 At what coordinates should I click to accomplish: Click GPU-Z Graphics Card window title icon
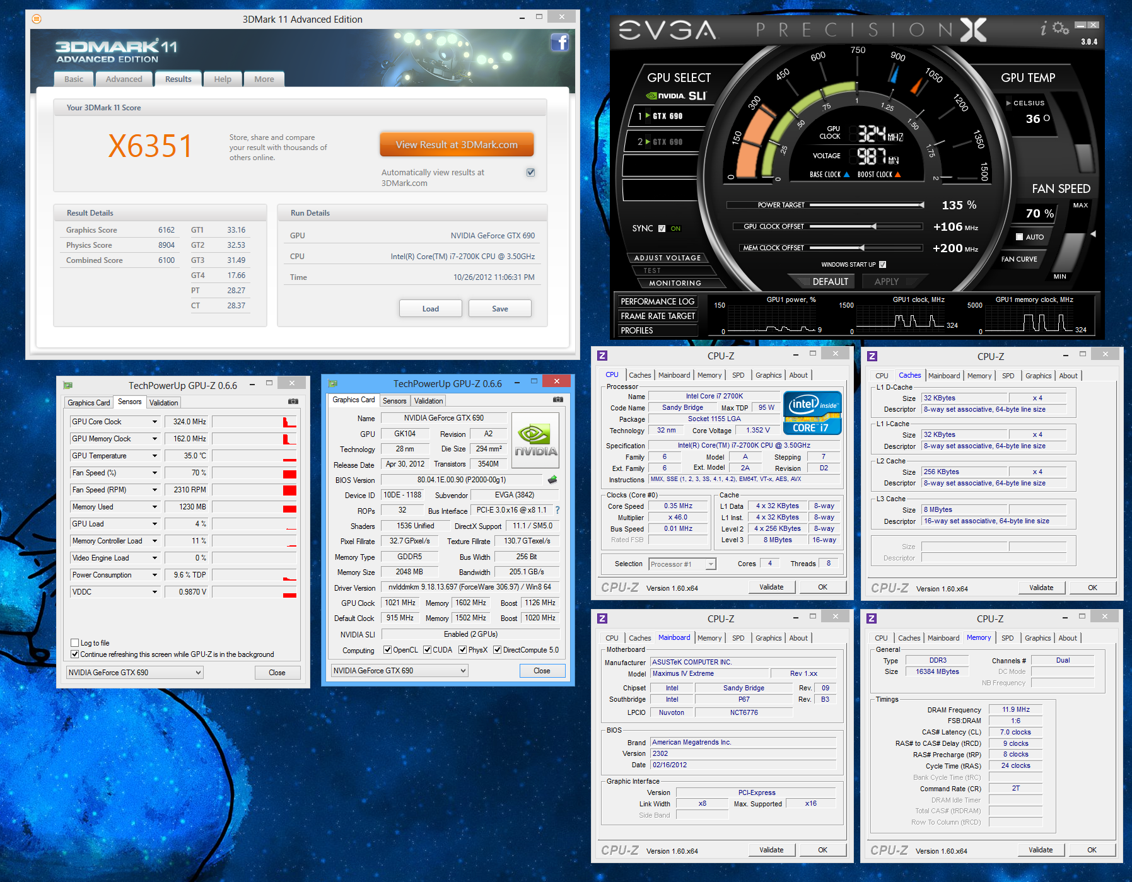333,383
